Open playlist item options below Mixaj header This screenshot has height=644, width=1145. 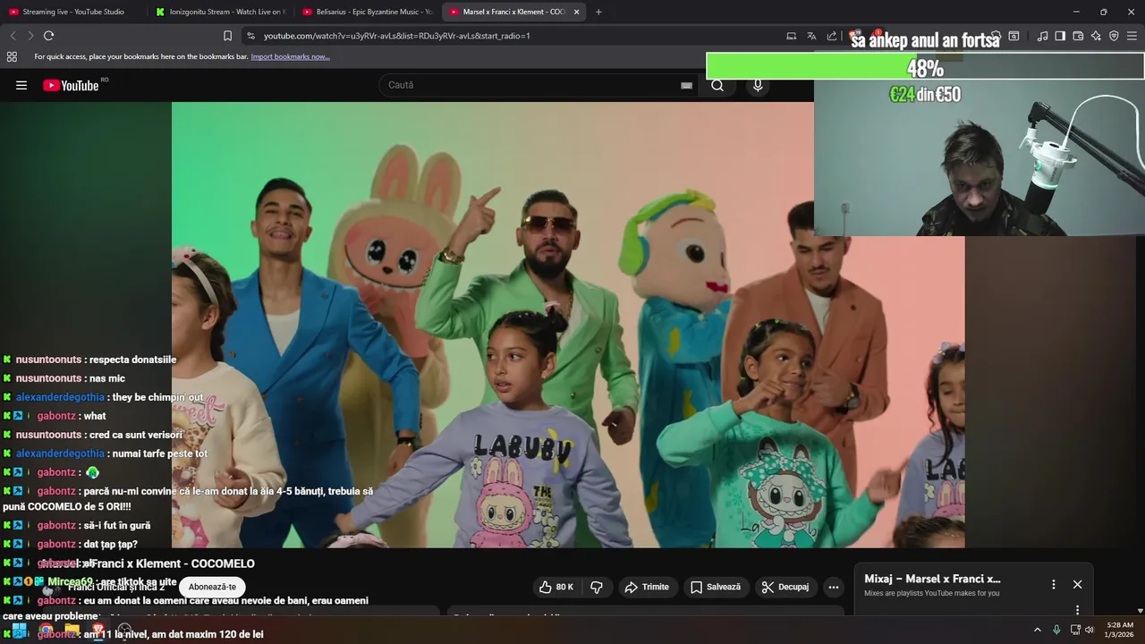click(1077, 610)
